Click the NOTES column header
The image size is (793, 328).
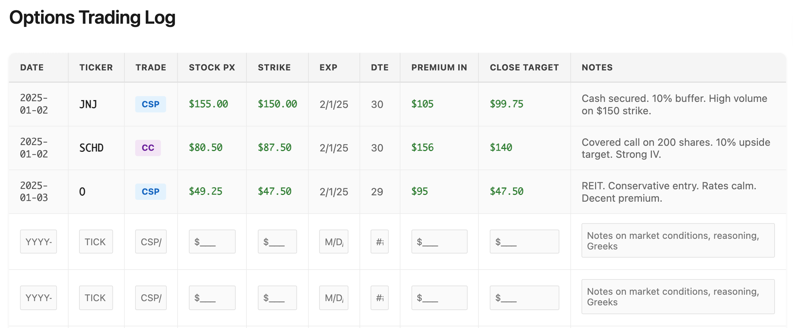(597, 68)
